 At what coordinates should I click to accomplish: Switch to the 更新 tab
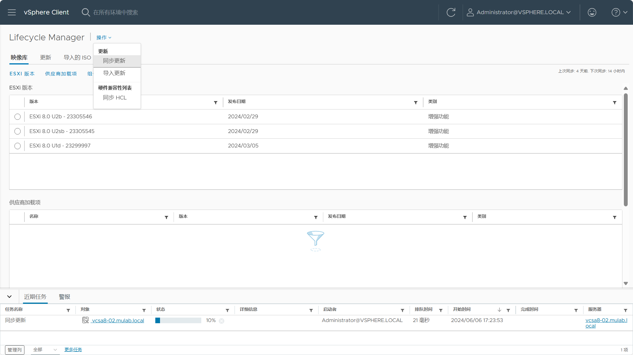click(x=46, y=57)
